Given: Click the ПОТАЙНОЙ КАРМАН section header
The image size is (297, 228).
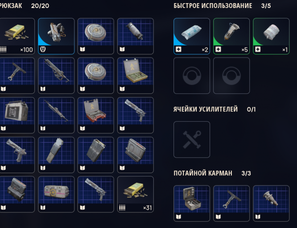Looking at the screenshot, I should [x=203, y=173].
